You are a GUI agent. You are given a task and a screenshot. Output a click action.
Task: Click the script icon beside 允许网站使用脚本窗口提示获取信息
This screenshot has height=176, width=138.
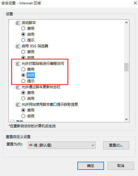[18, 104]
